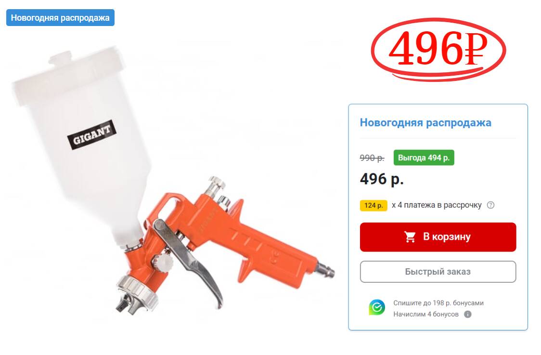Click the green Sber bonus logo icon
The image size is (541, 355).
coord(377,307)
